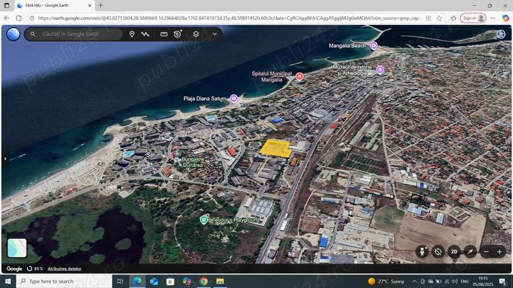Click the Google logo in footer
The width and height of the screenshot is (513, 288).
[x=14, y=269]
